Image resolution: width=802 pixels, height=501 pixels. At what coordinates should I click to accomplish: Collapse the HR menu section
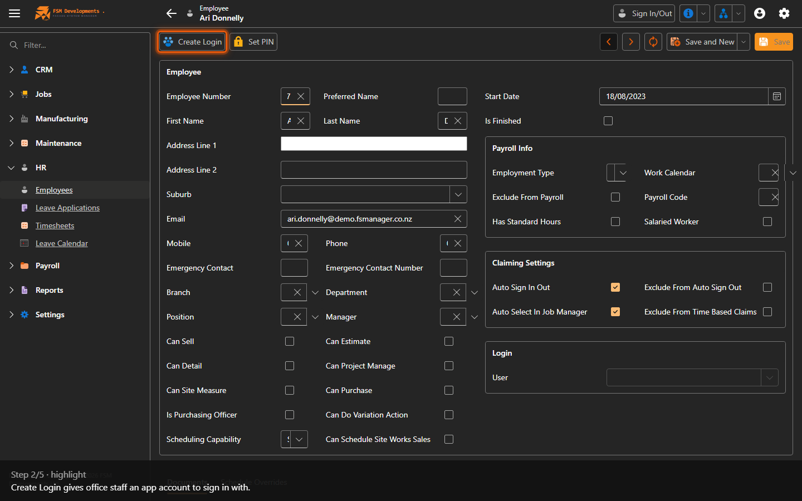click(11, 168)
